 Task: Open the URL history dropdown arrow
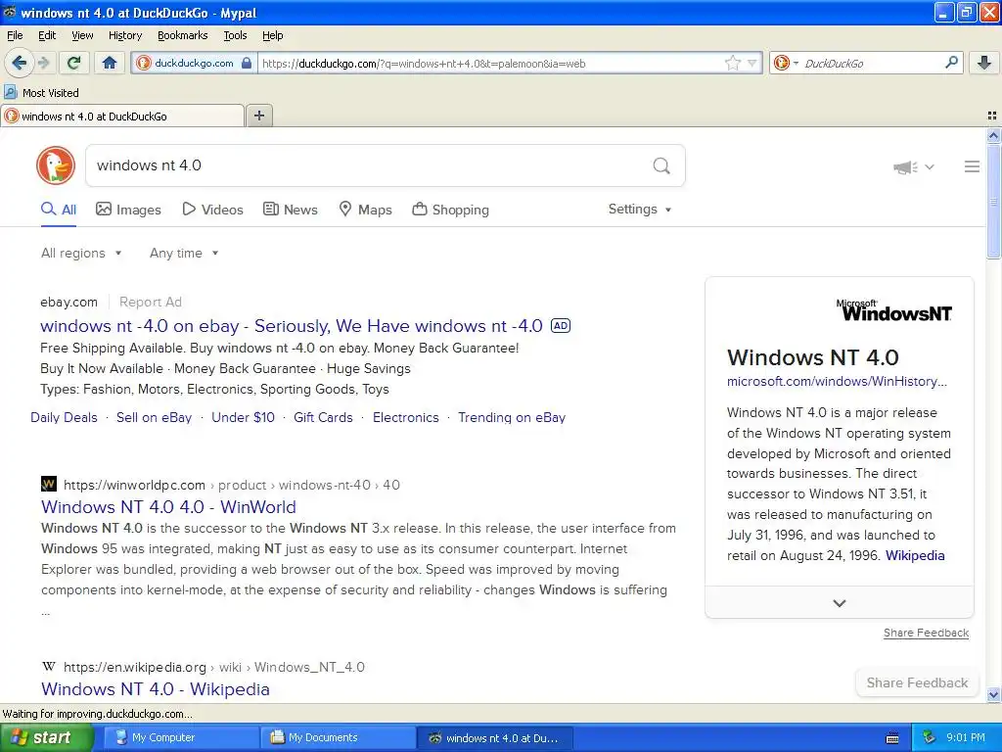(752, 63)
